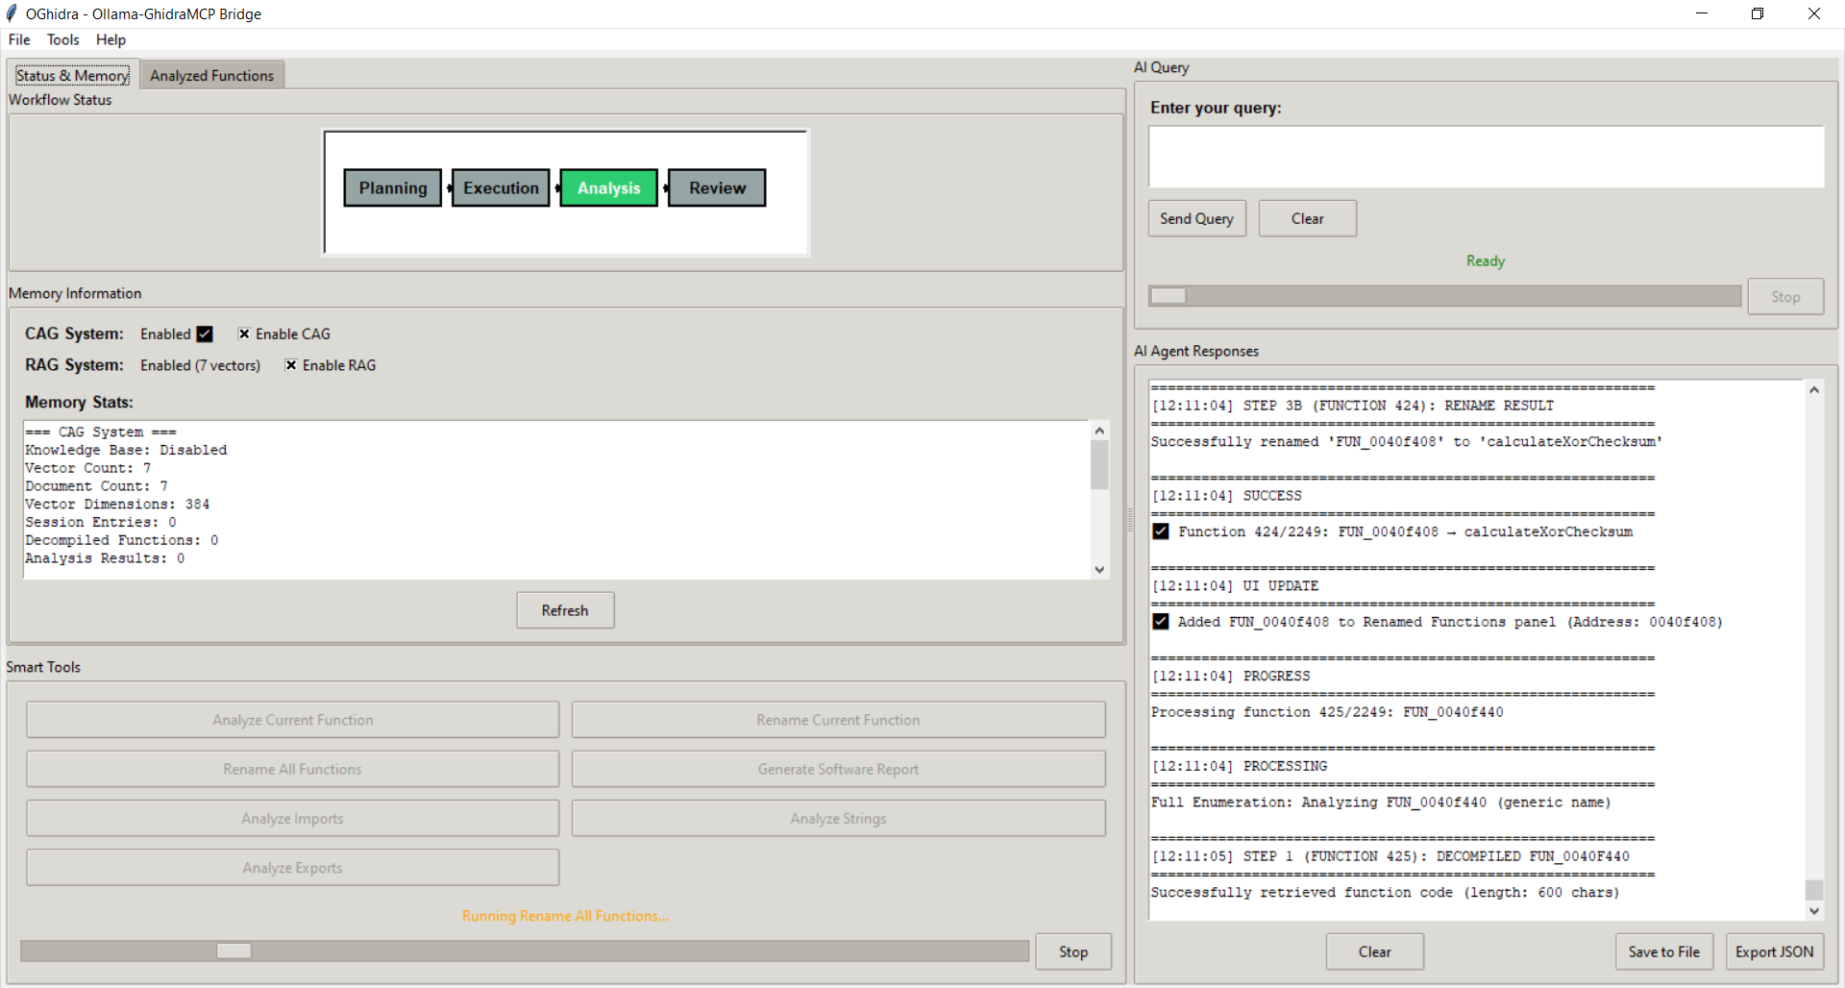This screenshot has height=988, width=1845.
Task: Click up arrow of Memory Stats scrollbar
Action: point(1099,431)
